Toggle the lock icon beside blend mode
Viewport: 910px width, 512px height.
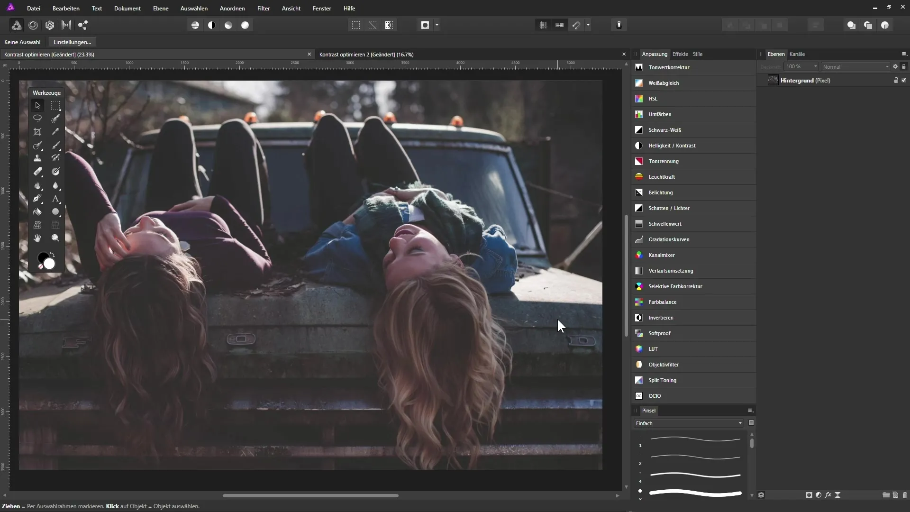904,67
